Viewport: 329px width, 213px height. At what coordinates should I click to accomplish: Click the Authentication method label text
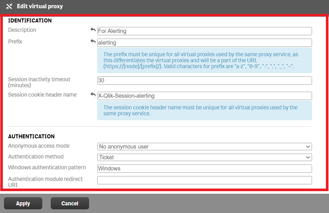pos(36,156)
